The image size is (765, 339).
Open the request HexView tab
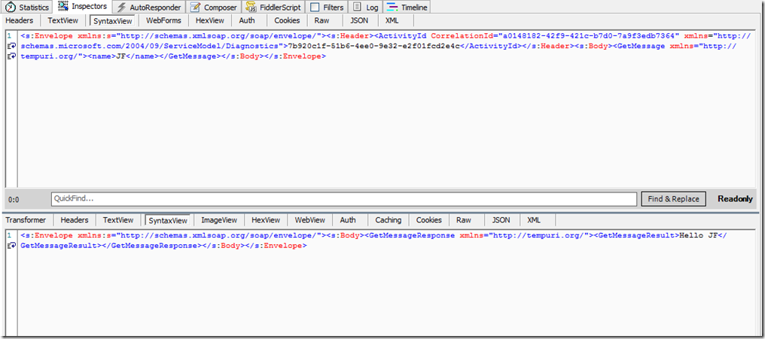pyautogui.click(x=210, y=20)
